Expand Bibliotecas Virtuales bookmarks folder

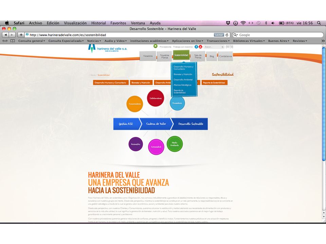click(x=249, y=41)
